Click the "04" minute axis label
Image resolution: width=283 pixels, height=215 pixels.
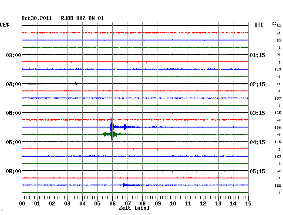[x=82, y=204]
